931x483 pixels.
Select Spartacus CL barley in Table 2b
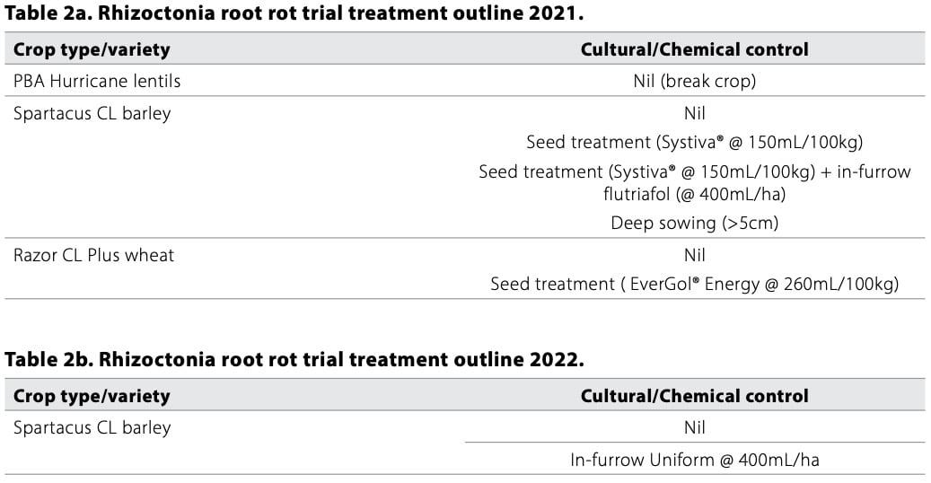pyautogui.click(x=92, y=427)
